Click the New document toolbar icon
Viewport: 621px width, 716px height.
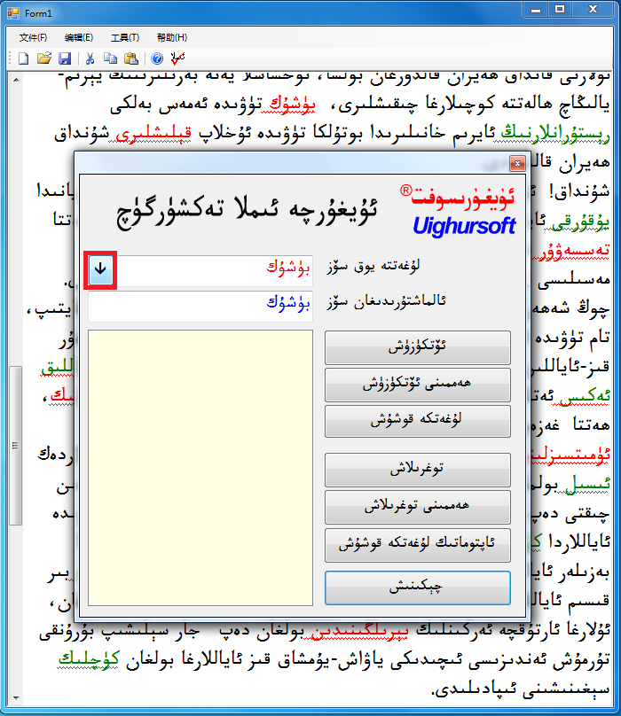pyautogui.click(x=23, y=58)
